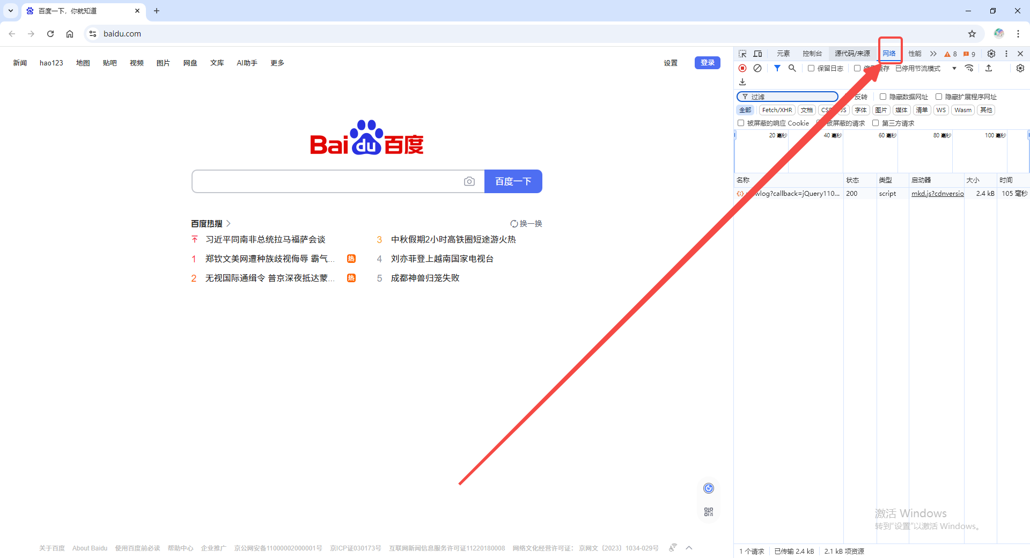
Task: Enable the 保留日志 checkbox
Action: 811,68
